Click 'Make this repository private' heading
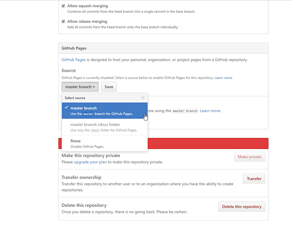This screenshot has height=227, width=292. click(x=91, y=155)
